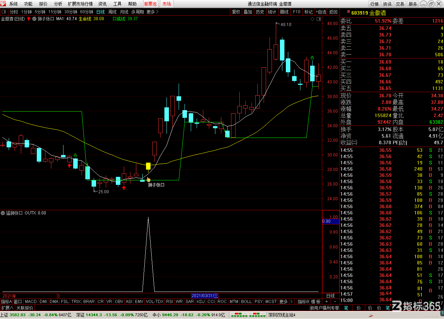This screenshot has height=319, width=444.
Task: Open the 工具 menu
Action: [x=117, y=4]
